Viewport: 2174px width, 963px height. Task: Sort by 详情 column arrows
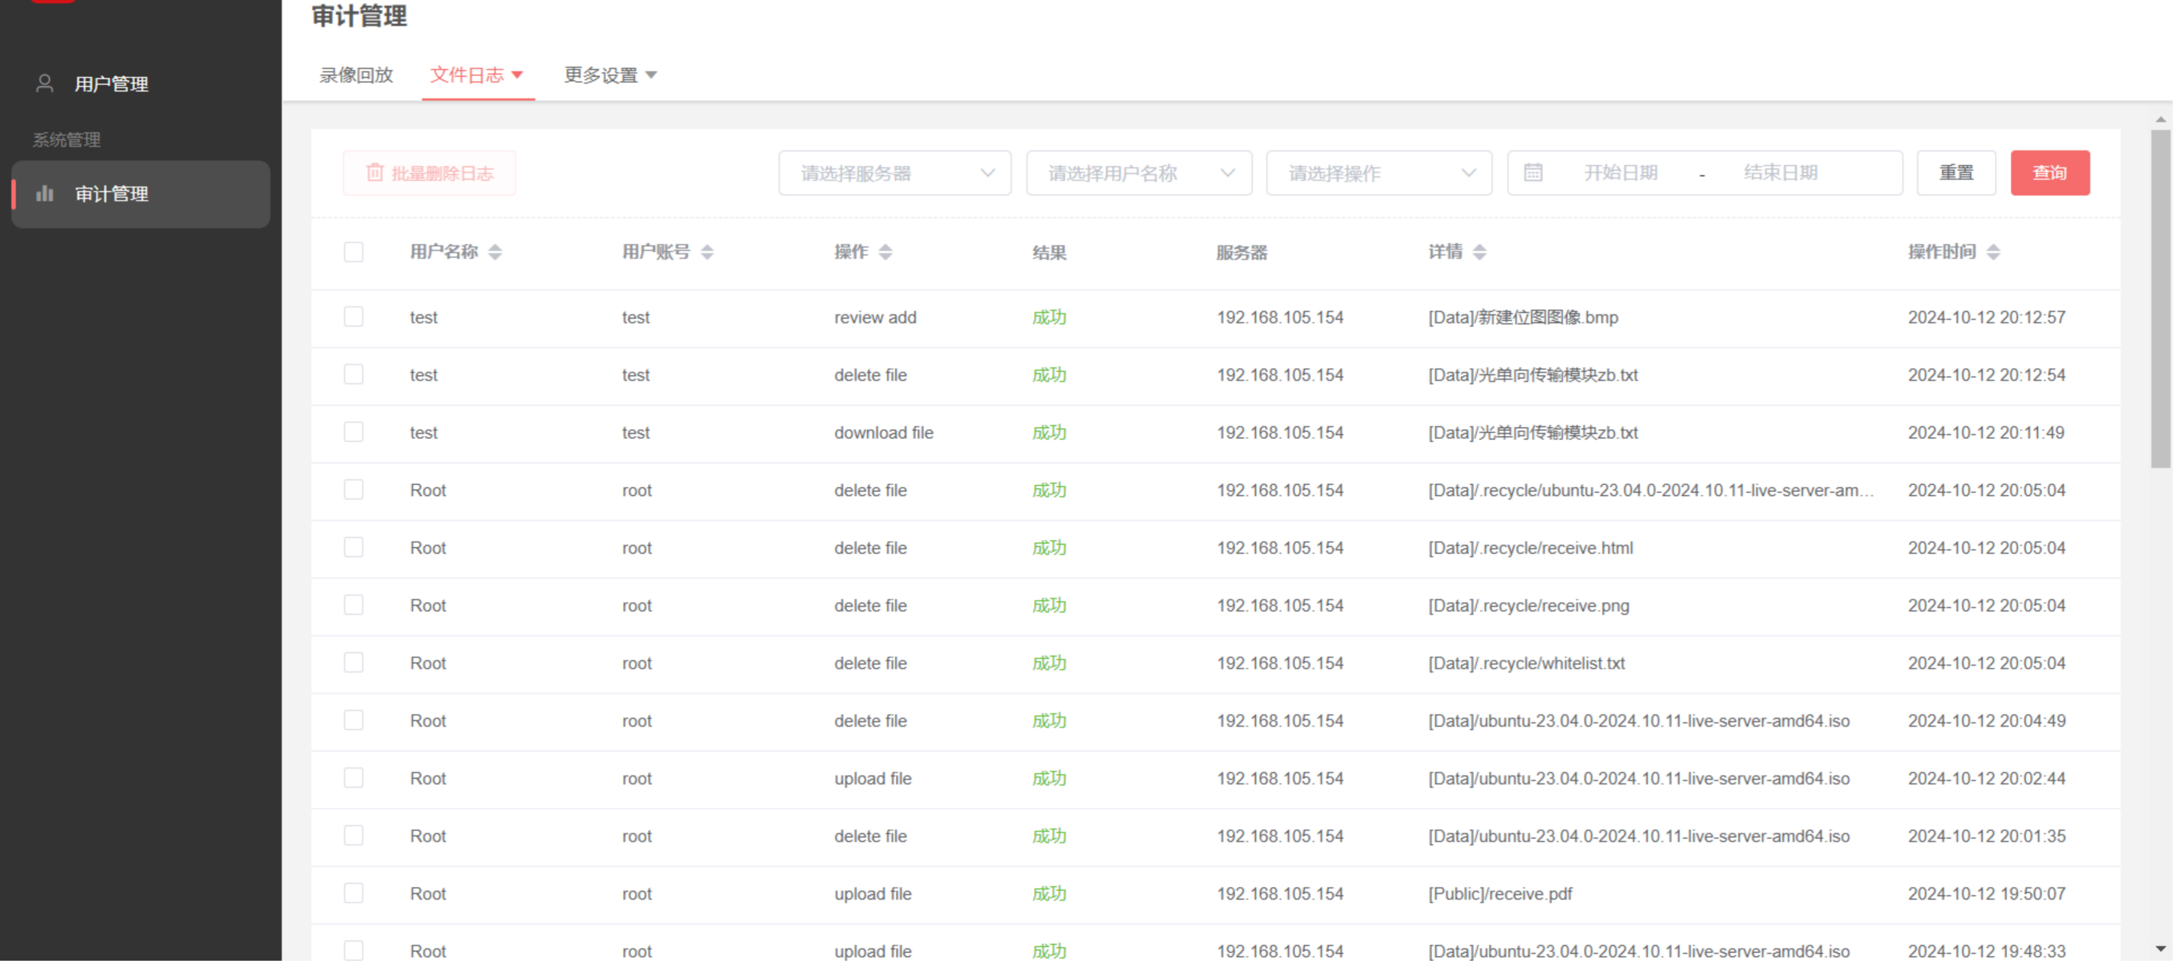pos(1479,252)
